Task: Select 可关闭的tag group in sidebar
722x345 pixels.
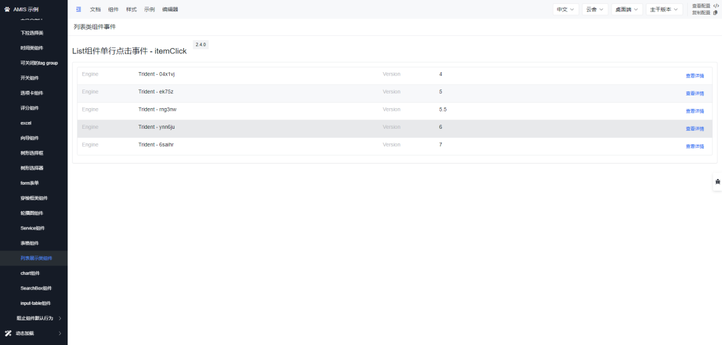Action: click(39, 63)
